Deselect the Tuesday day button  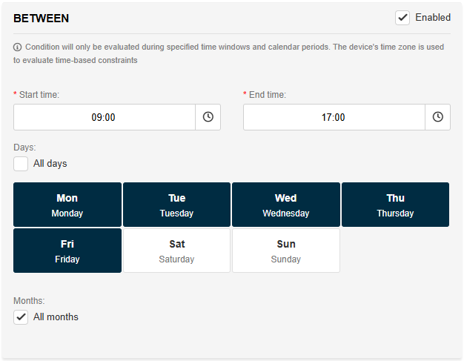tap(176, 205)
